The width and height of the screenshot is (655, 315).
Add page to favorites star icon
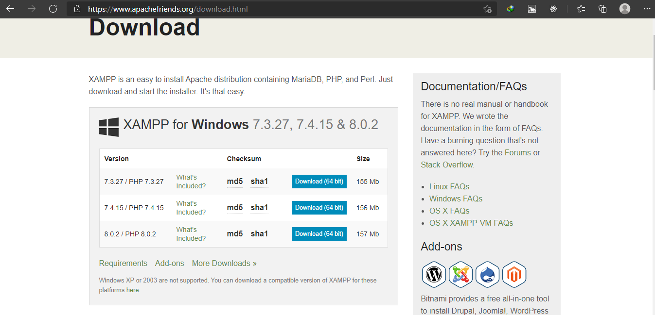pos(487,9)
